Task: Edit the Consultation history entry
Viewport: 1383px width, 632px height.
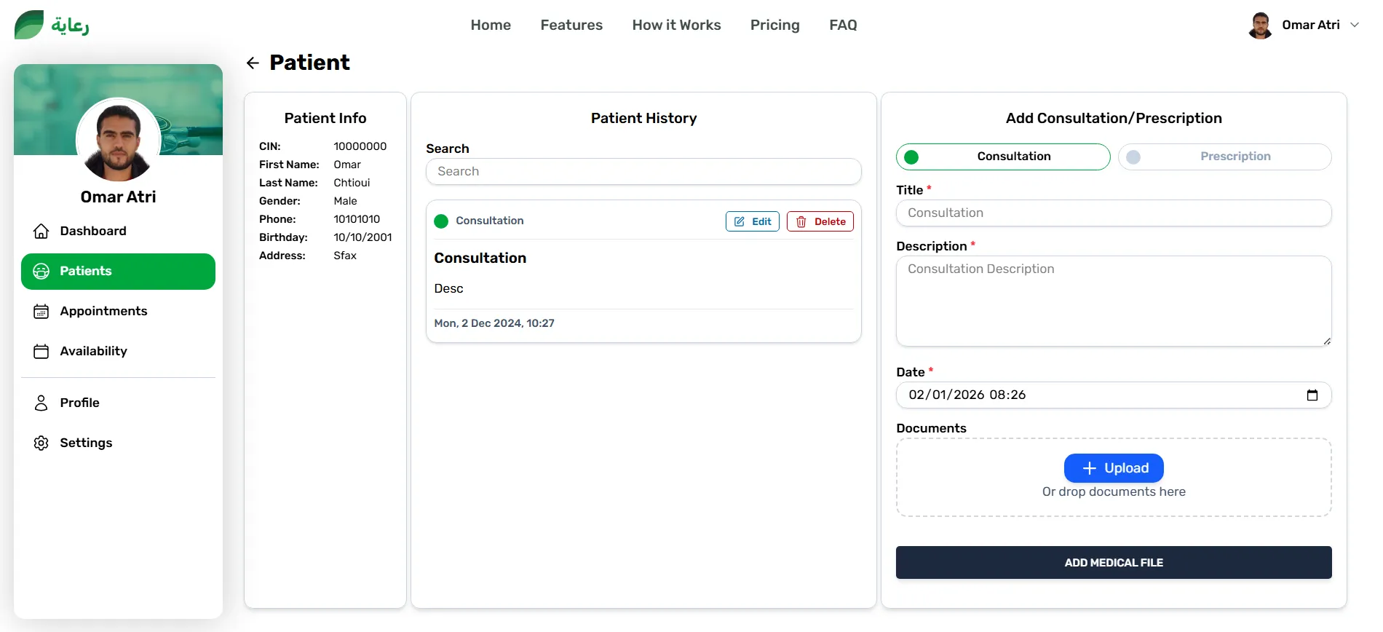Action: point(752,221)
